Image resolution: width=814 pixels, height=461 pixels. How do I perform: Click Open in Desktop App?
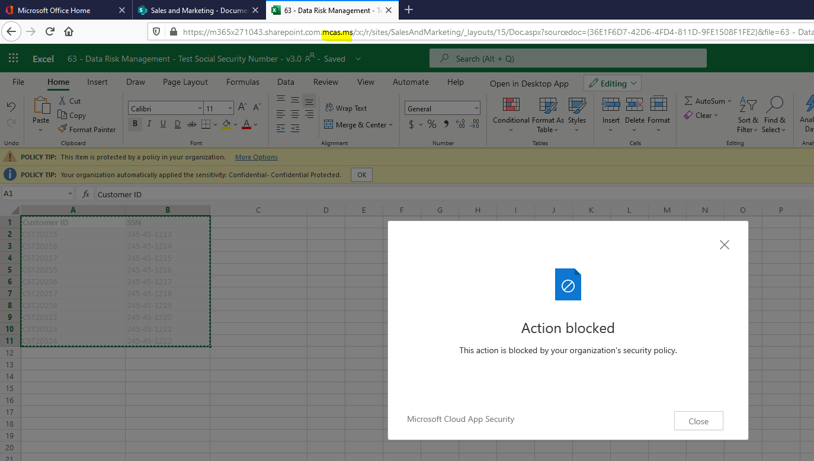pyautogui.click(x=529, y=84)
